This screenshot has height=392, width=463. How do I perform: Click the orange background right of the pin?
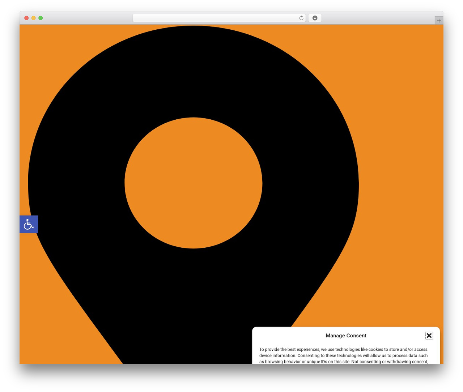(x=402, y=145)
